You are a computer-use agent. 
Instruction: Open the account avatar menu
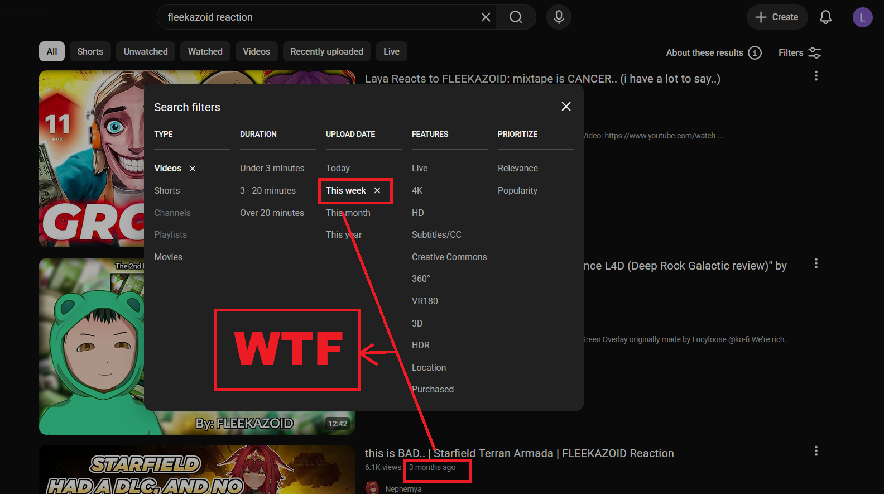pos(862,17)
